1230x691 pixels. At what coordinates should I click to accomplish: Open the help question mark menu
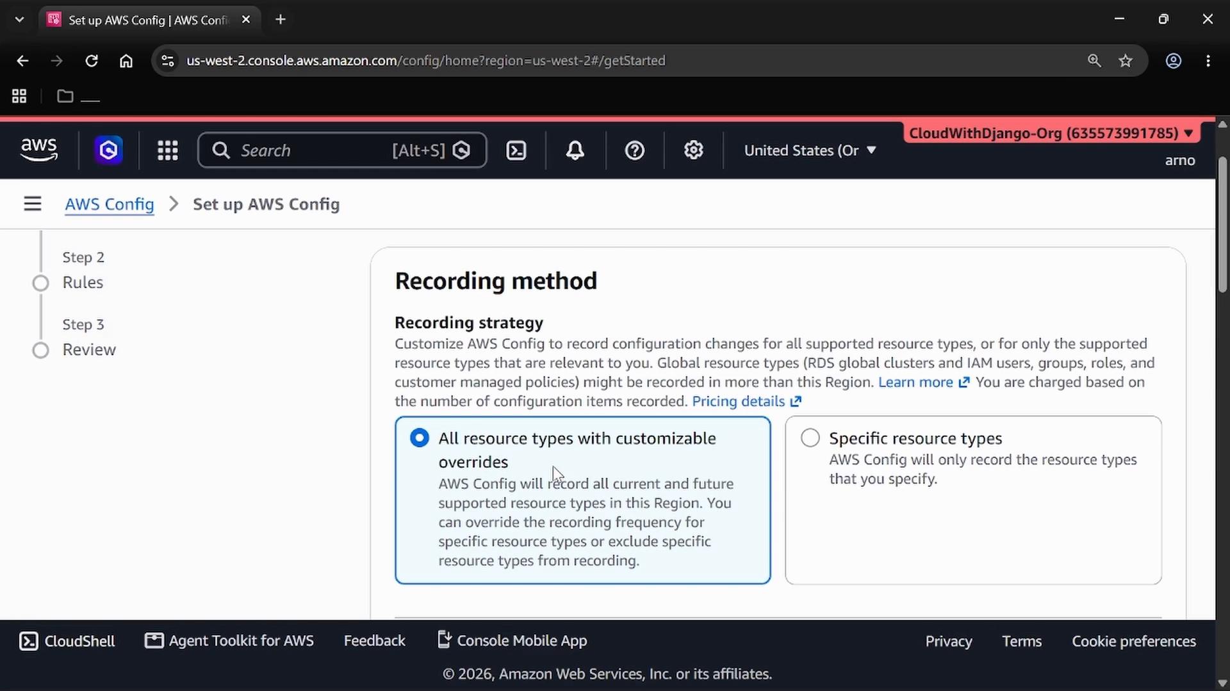click(x=635, y=150)
